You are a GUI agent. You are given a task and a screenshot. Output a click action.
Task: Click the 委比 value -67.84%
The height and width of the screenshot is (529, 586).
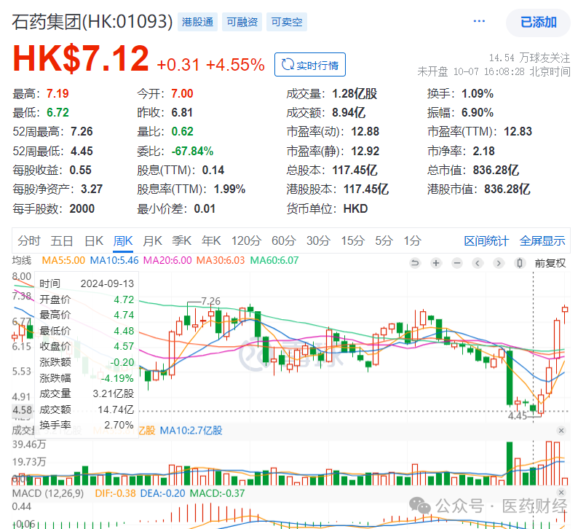(192, 151)
